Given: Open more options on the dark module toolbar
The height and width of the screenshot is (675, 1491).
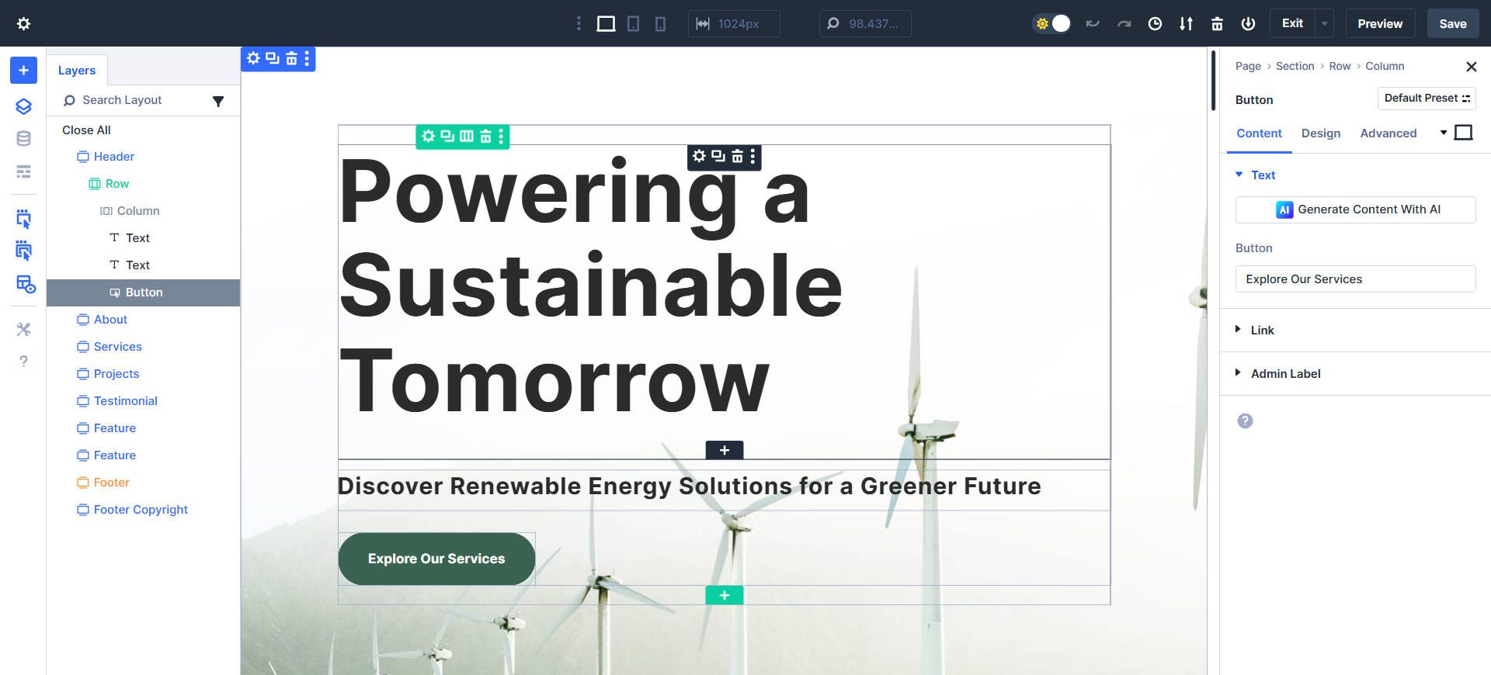Looking at the screenshot, I should (x=752, y=157).
